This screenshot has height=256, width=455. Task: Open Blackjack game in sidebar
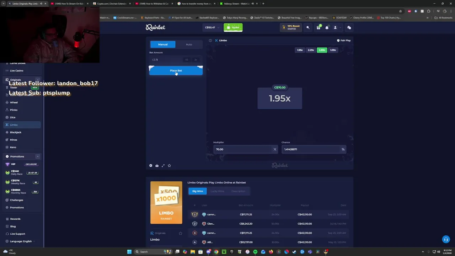16,132
